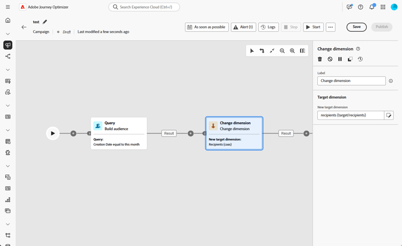The height and width of the screenshot is (246, 402).
Task: Save the campaign
Action: click(x=356, y=27)
